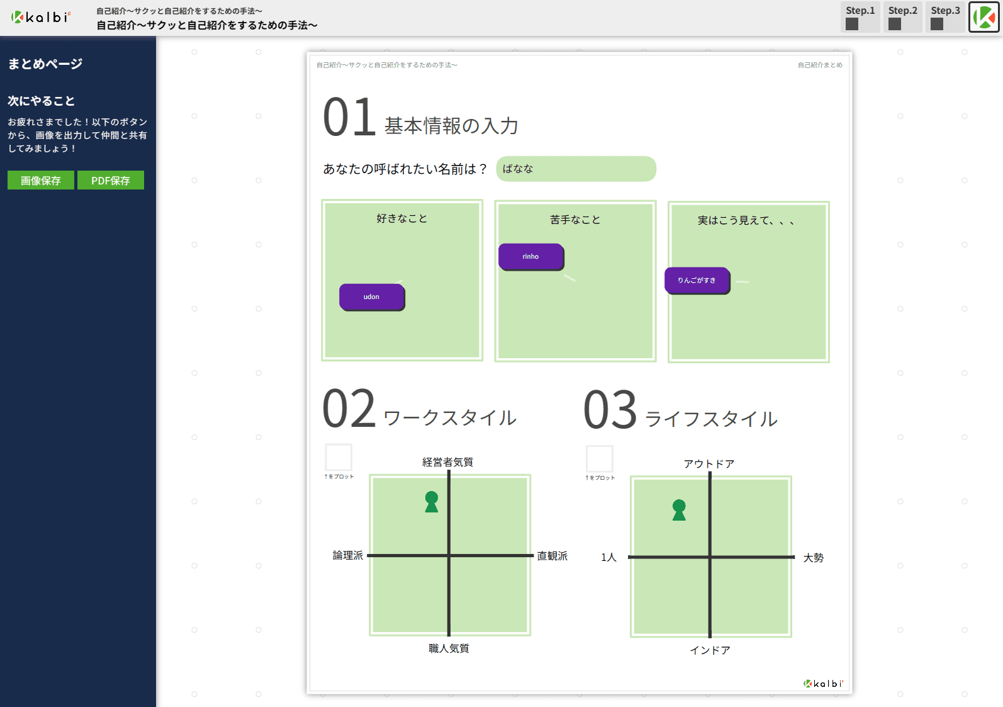Image resolution: width=1003 pixels, height=707 pixels.
Task: Click the small kalbi logo at page bottom
Action: pyautogui.click(x=823, y=684)
